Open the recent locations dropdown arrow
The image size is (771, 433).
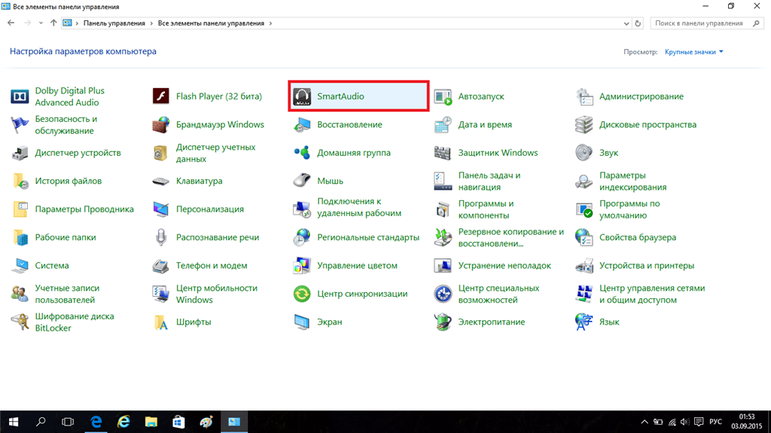(x=41, y=23)
